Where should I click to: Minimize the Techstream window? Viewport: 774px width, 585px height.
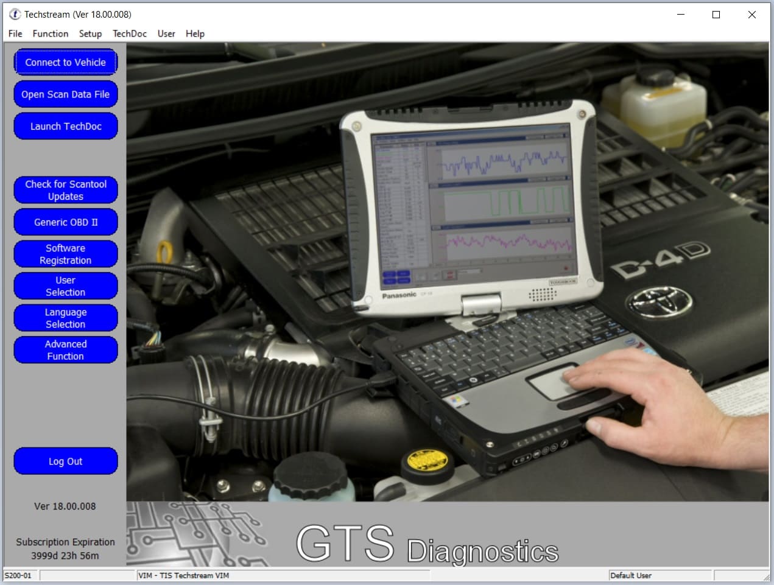pos(681,15)
